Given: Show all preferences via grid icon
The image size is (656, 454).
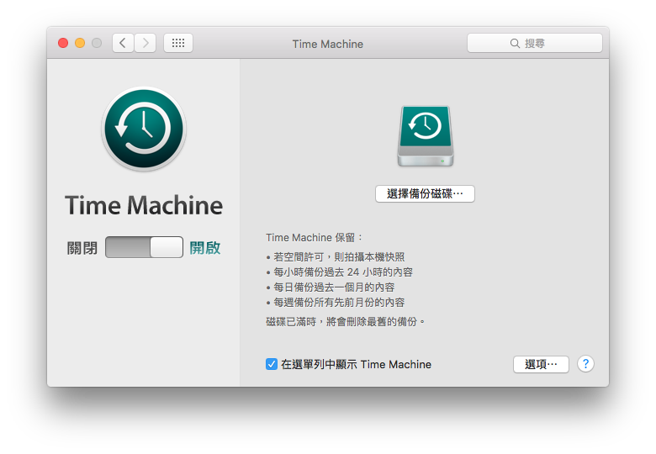Looking at the screenshot, I should pyautogui.click(x=178, y=43).
